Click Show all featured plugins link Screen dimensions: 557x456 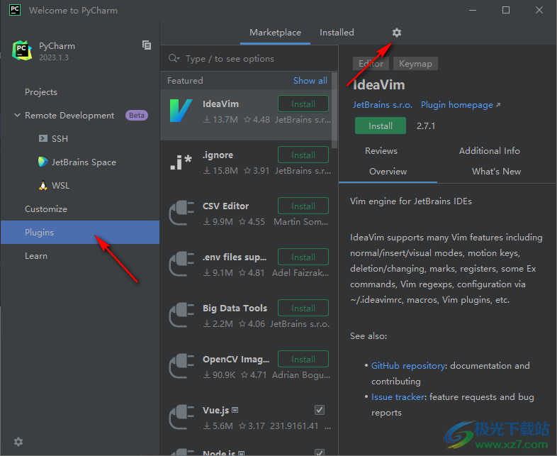[x=310, y=80]
